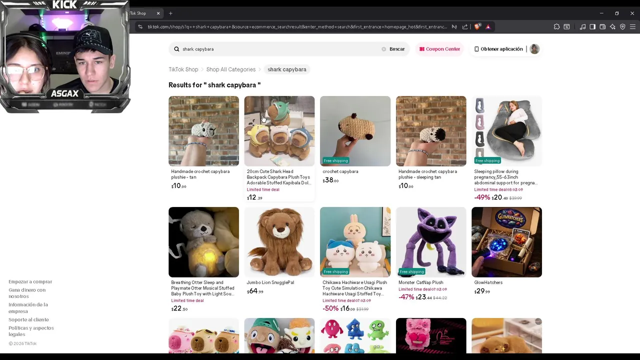This screenshot has width=640, height=360.
Task: Open the browser extensions puzzle icon
Action: (x=556, y=26)
